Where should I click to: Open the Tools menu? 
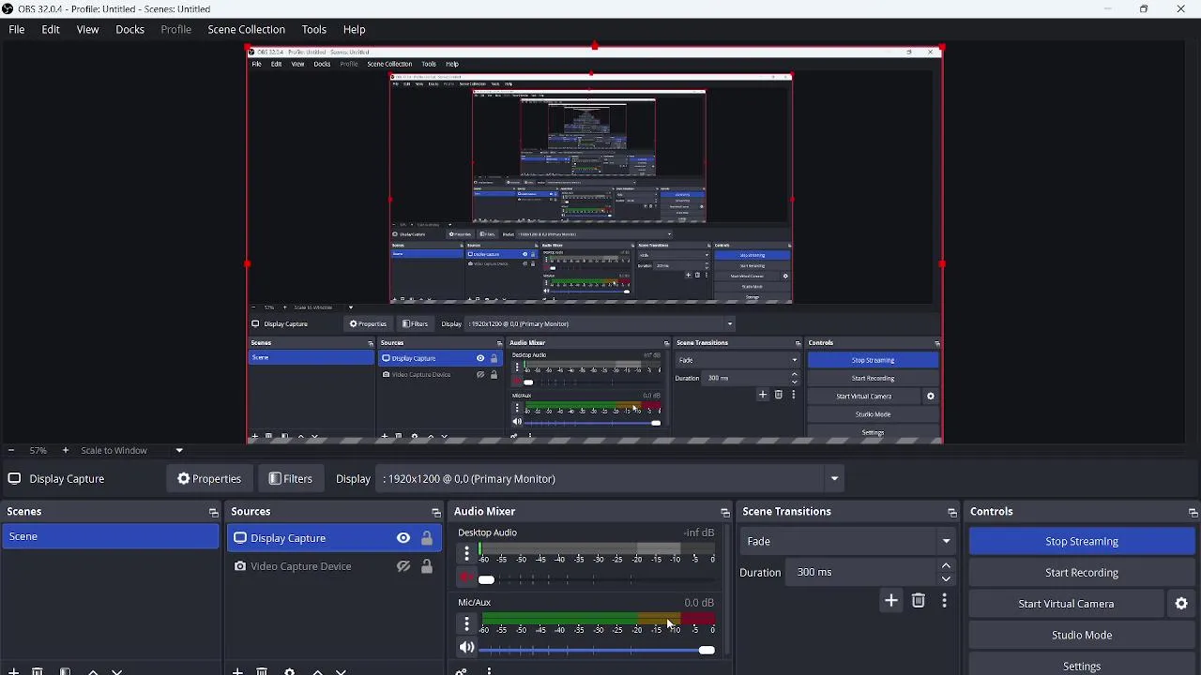tap(314, 30)
